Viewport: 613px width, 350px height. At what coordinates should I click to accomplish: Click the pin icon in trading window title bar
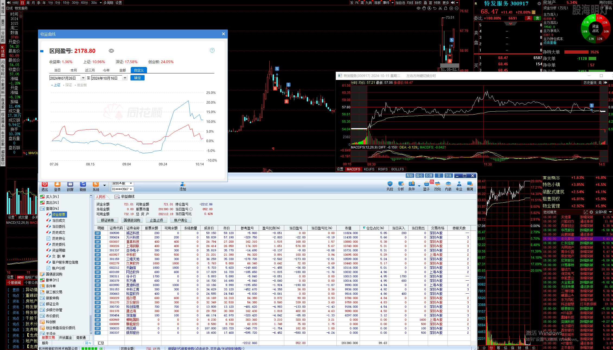pyautogui.click(x=439, y=176)
